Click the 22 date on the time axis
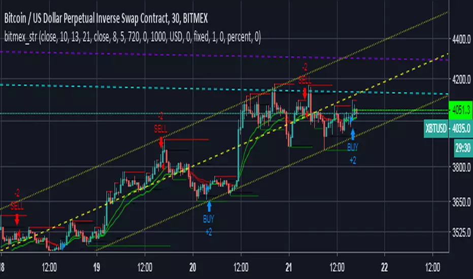 point(384,267)
